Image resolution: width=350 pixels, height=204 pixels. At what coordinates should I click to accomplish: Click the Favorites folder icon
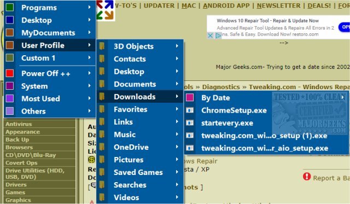pyautogui.click(x=102, y=109)
